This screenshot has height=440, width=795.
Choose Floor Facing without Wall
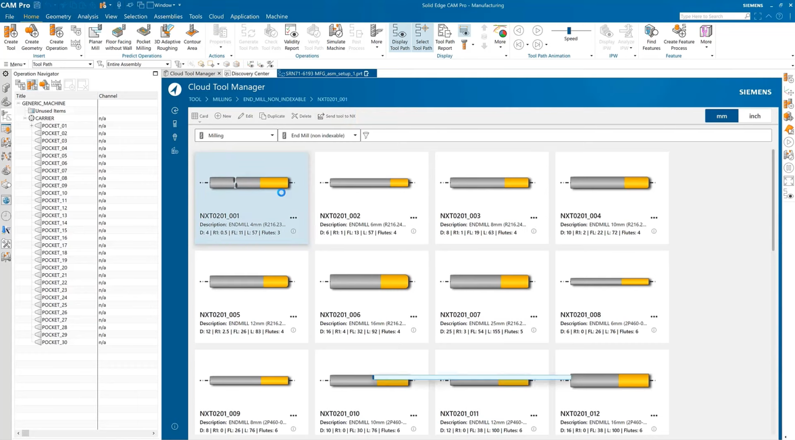[x=118, y=36]
